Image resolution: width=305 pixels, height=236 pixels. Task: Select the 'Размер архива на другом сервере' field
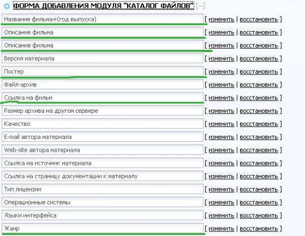pyautogui.click(x=102, y=111)
